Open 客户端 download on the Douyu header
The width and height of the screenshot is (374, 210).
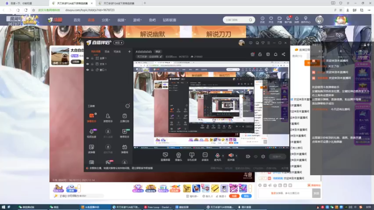(288, 20)
